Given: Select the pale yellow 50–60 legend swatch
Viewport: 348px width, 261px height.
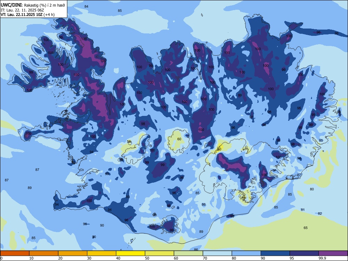Looking at the screenshot, I should [x=159, y=253].
